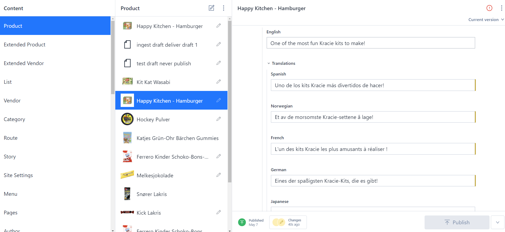Open the publish options dropdown arrow
The width and height of the screenshot is (505, 232).
(x=497, y=222)
